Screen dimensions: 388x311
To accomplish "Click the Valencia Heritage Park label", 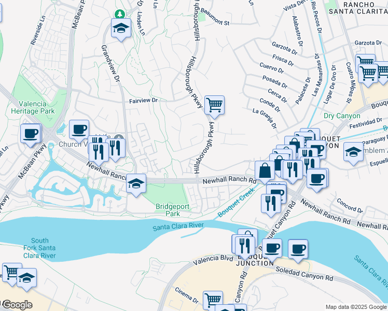I will coord(33,107).
